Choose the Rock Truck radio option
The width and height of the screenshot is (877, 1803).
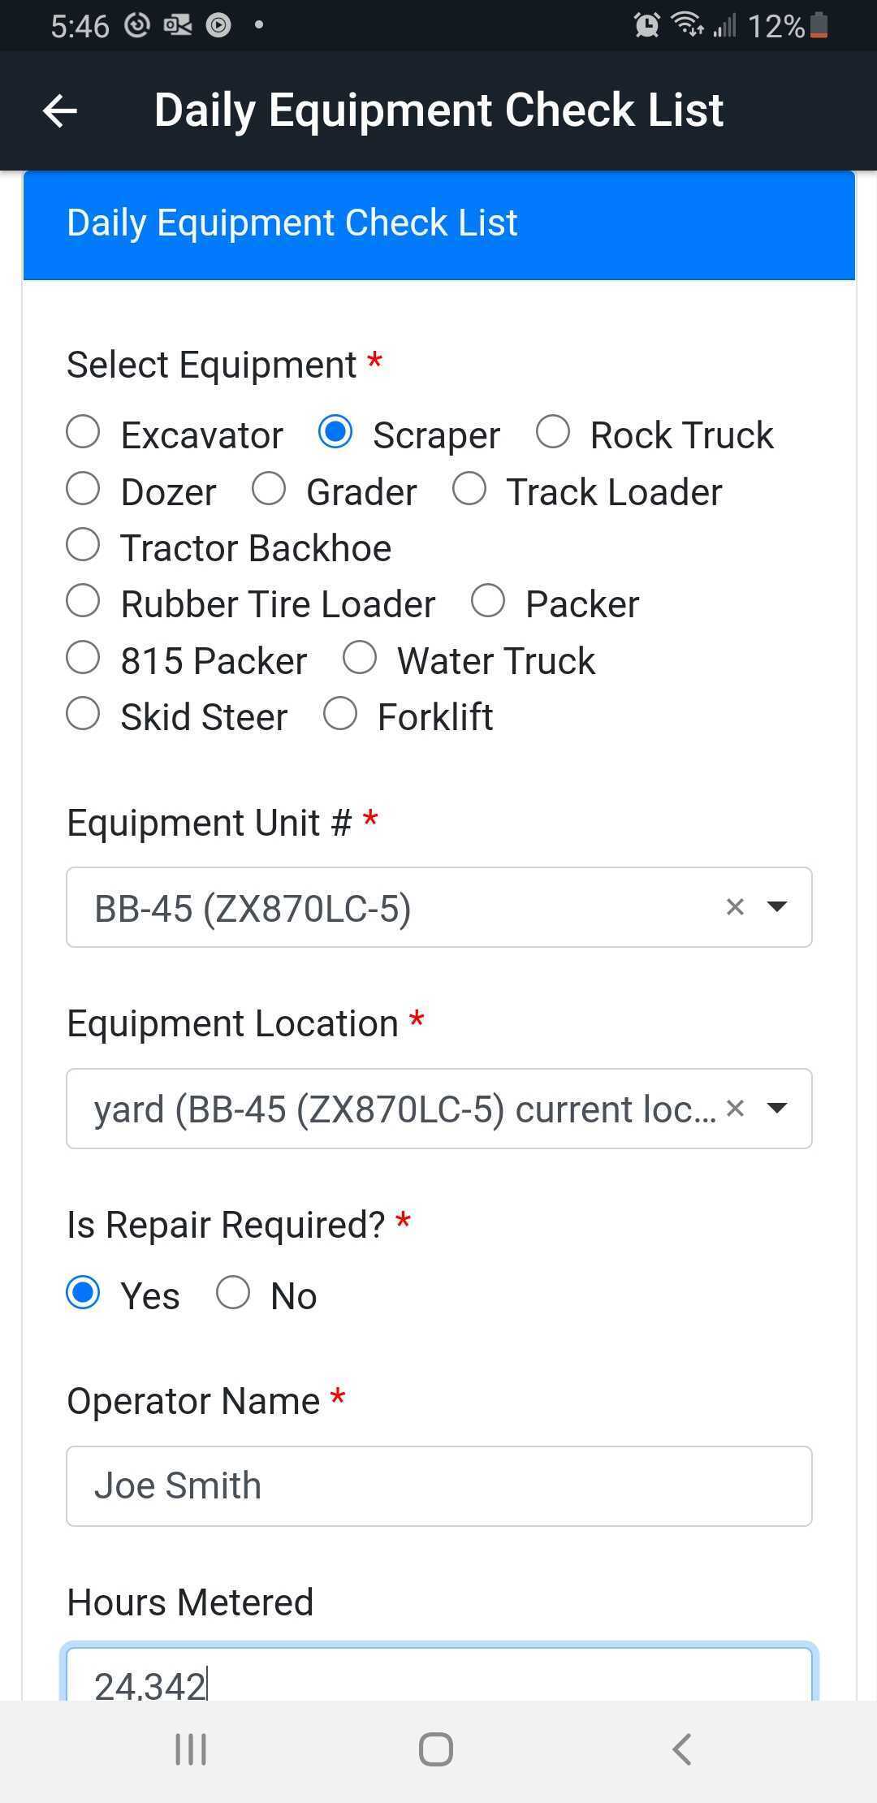[553, 432]
